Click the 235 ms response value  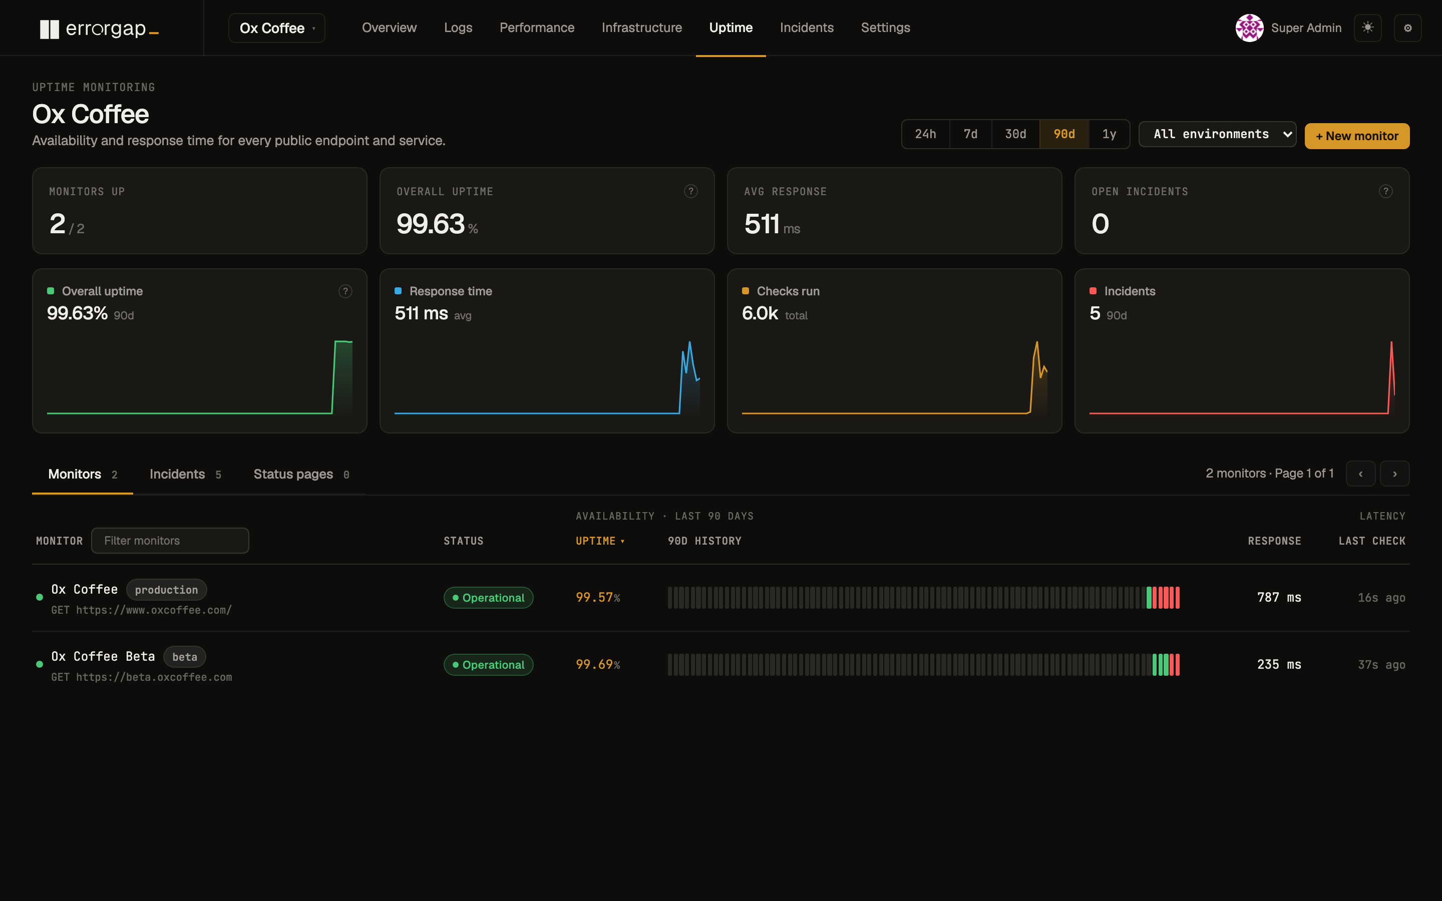pyautogui.click(x=1279, y=664)
